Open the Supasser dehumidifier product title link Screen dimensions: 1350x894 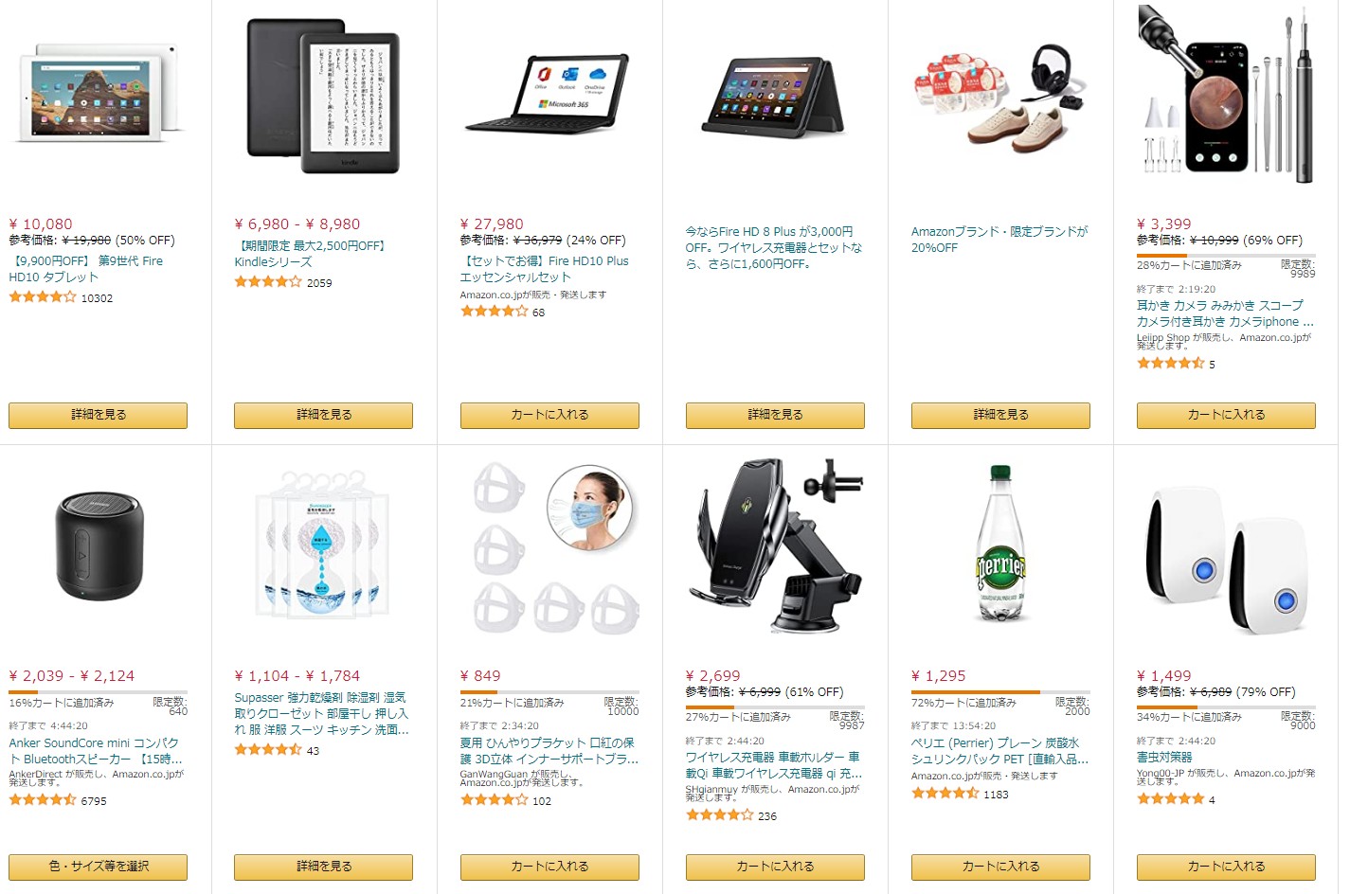point(322,713)
